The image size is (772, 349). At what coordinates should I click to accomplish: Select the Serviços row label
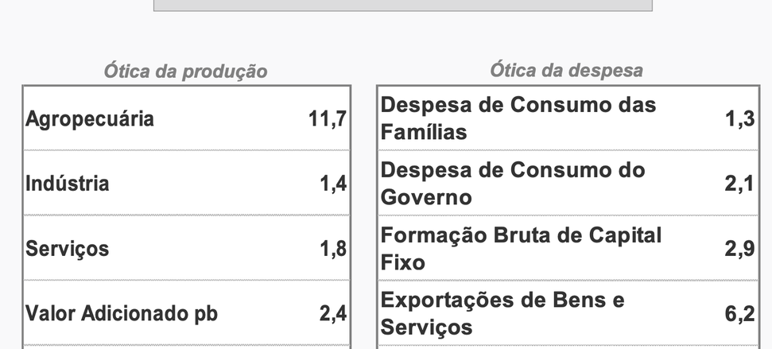[68, 249]
